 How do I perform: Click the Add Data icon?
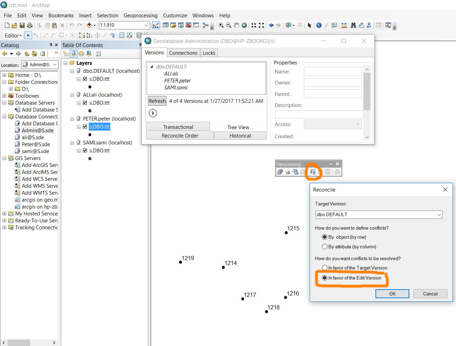89,25
